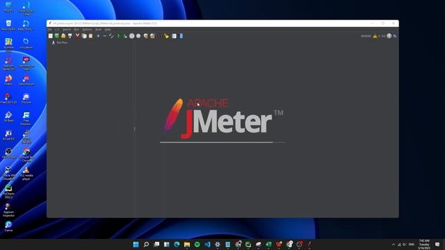Collapse all nodes with the minus icon
Image resolution: width=445 pixels, height=250 pixels.
click(x=104, y=36)
